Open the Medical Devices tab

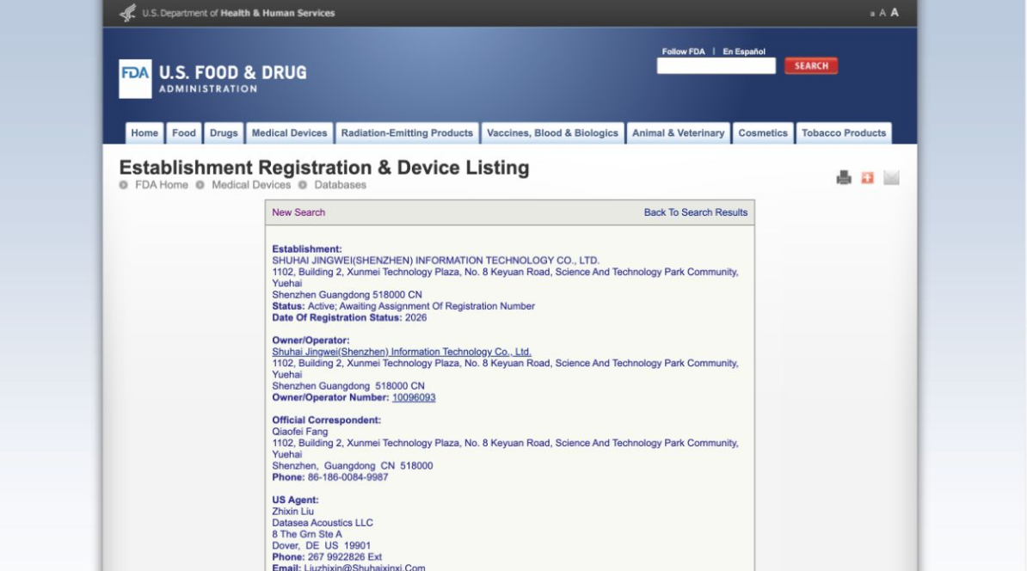click(290, 133)
